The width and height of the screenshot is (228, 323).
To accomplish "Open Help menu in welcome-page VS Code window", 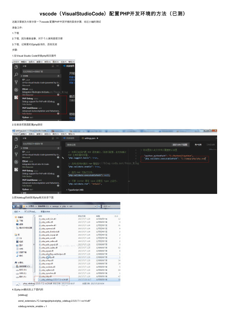I will pyautogui.click(x=71, y=62).
